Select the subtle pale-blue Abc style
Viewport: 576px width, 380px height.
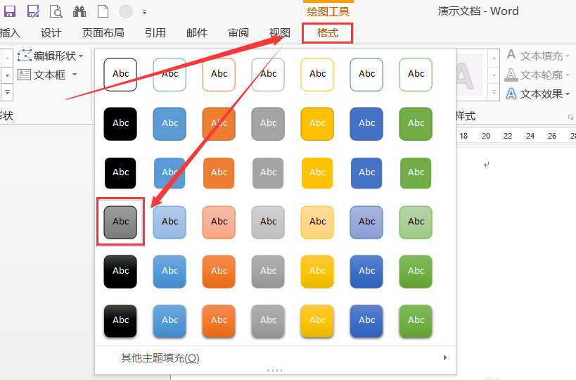click(x=169, y=222)
